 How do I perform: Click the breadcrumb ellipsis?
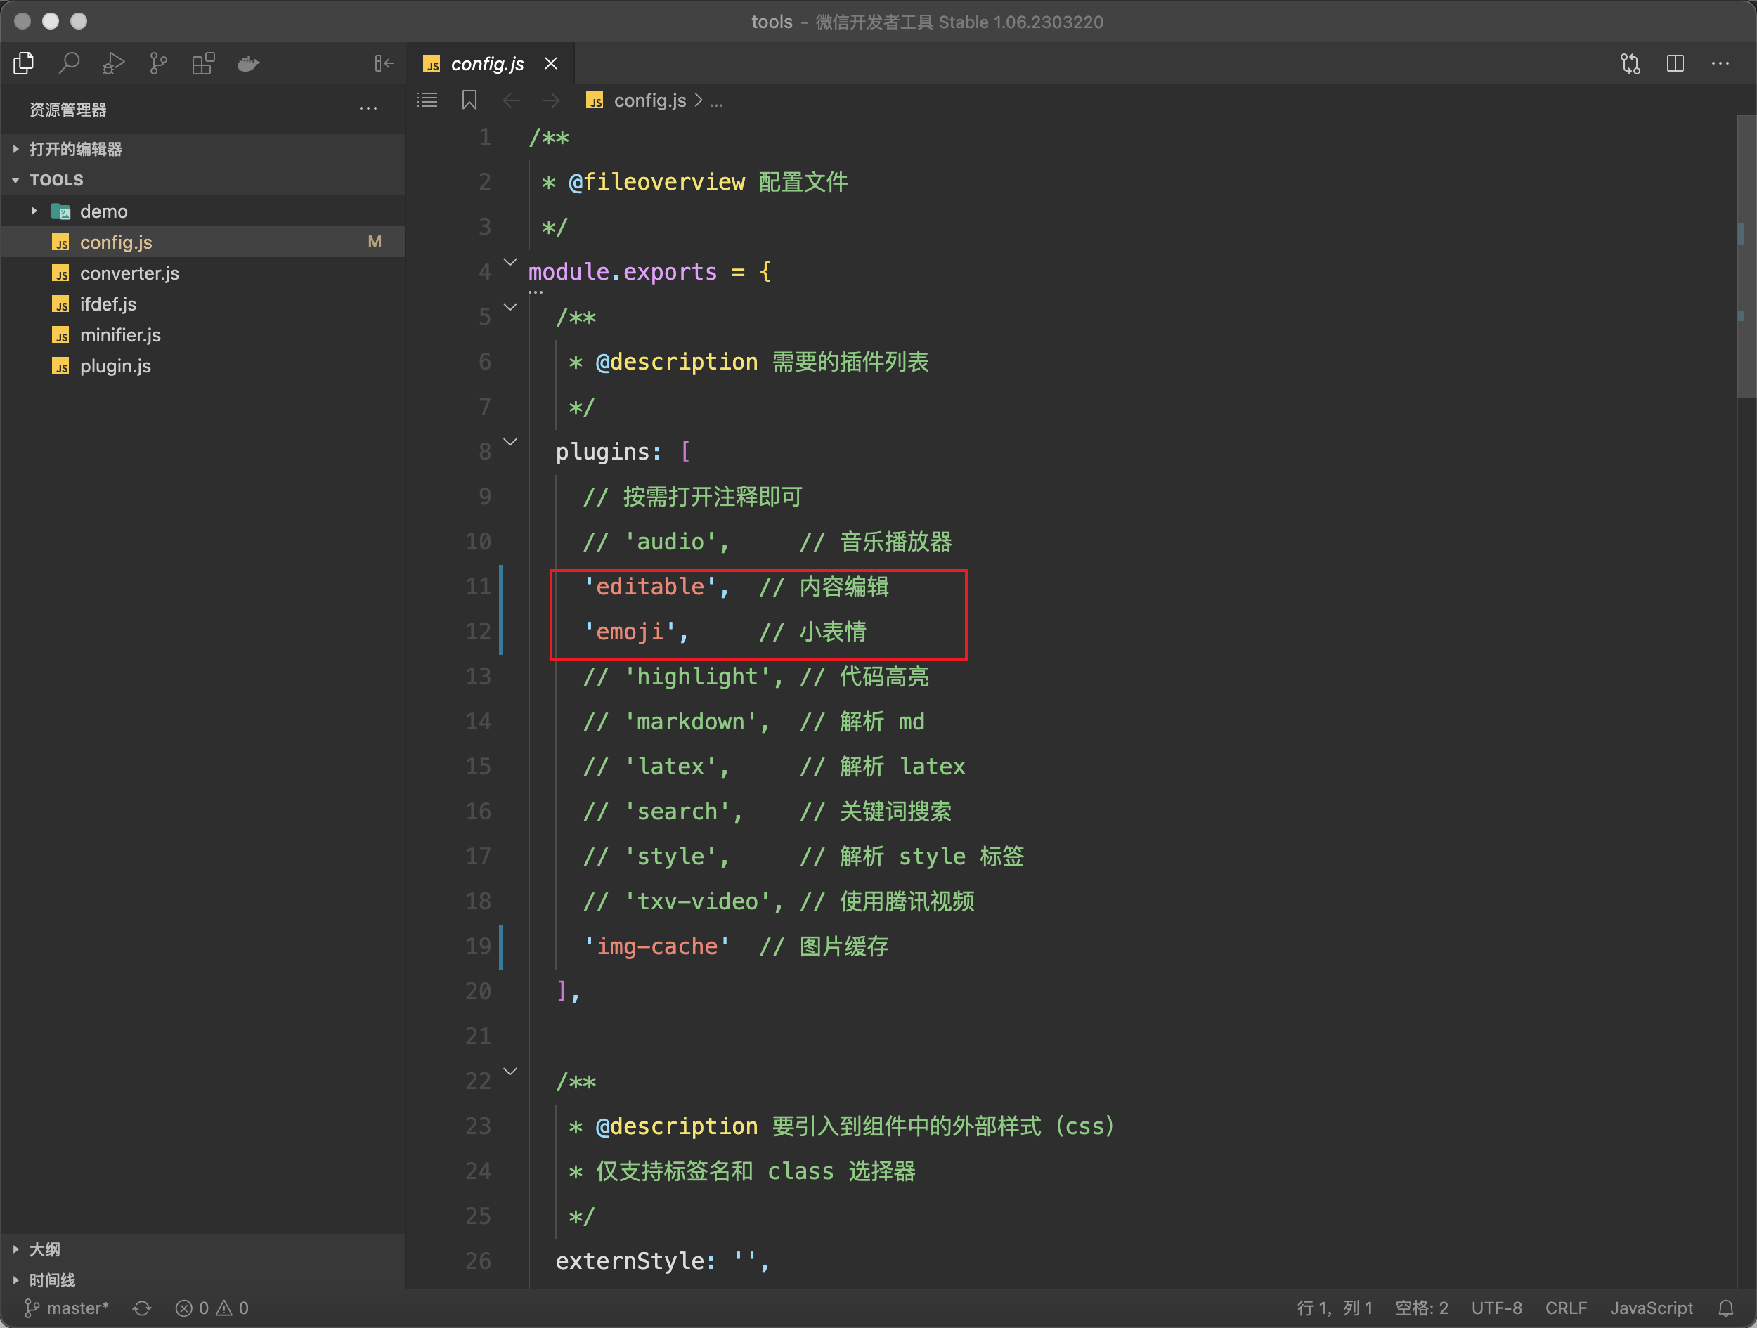point(716,102)
